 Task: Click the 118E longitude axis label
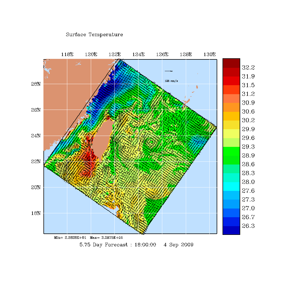67,55
